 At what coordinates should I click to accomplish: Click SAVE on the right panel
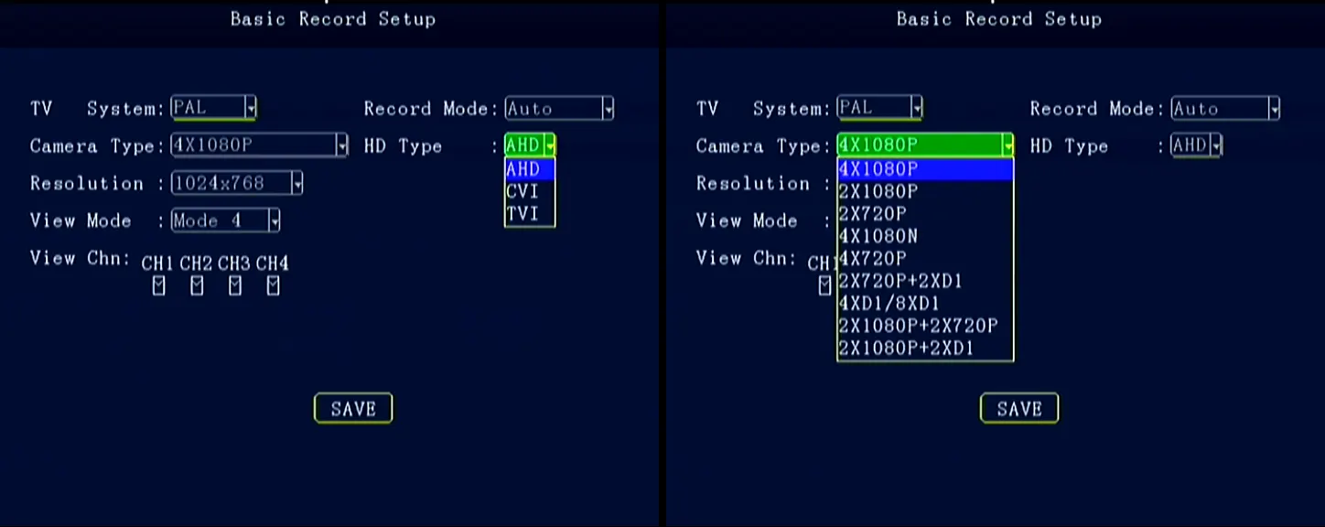click(x=1018, y=408)
